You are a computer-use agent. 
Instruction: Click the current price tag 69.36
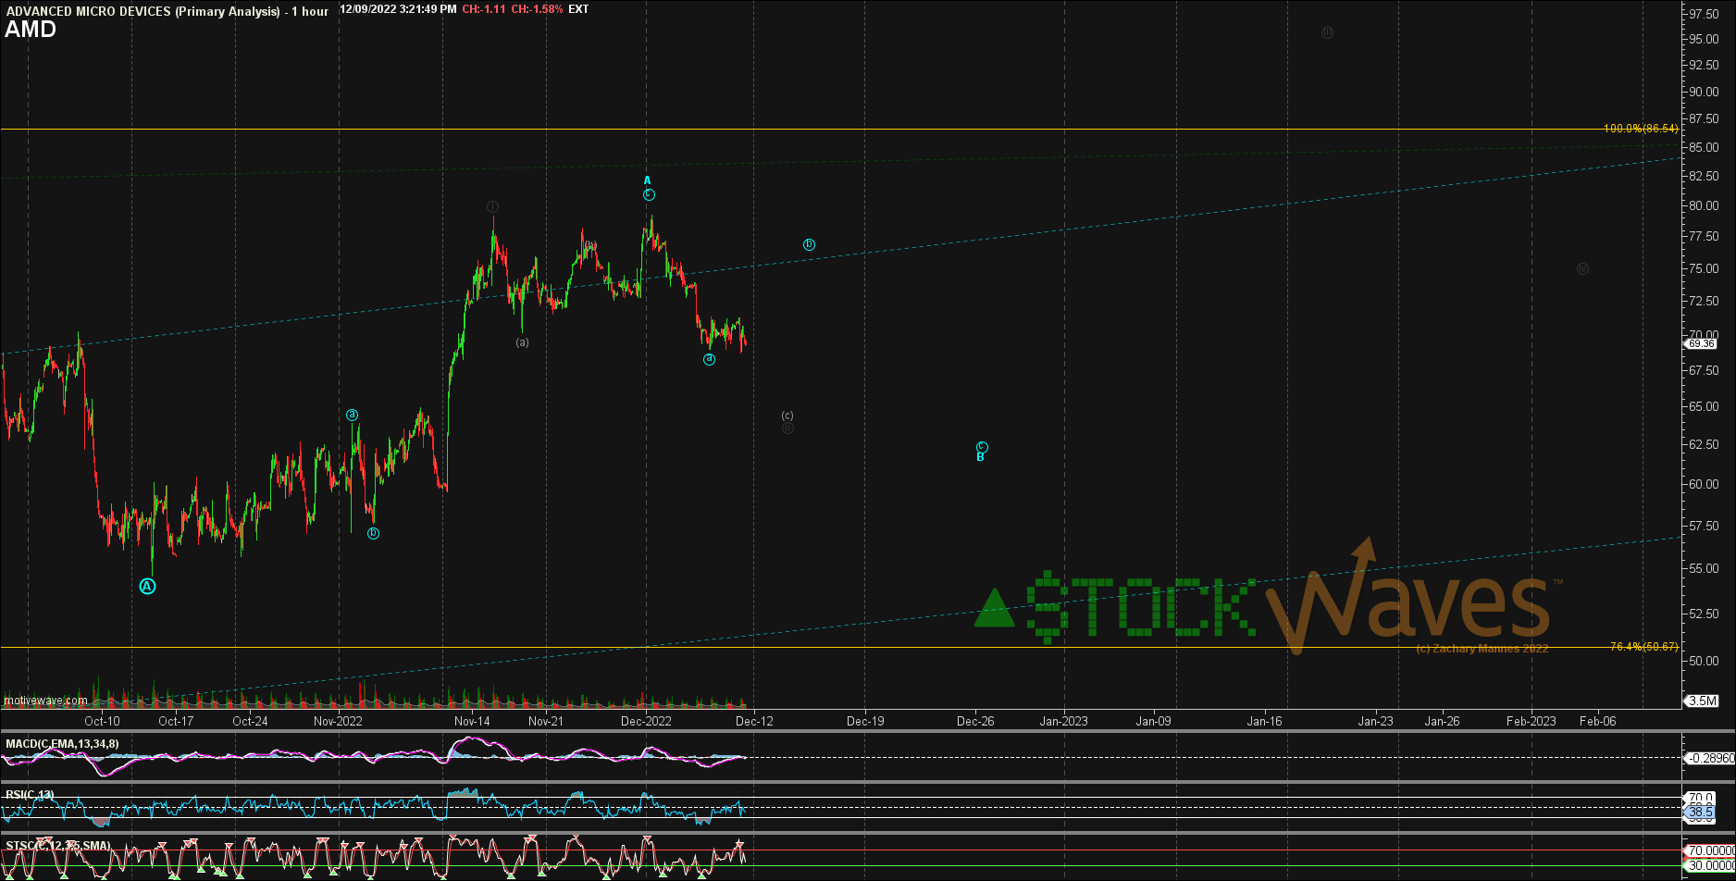click(1701, 343)
